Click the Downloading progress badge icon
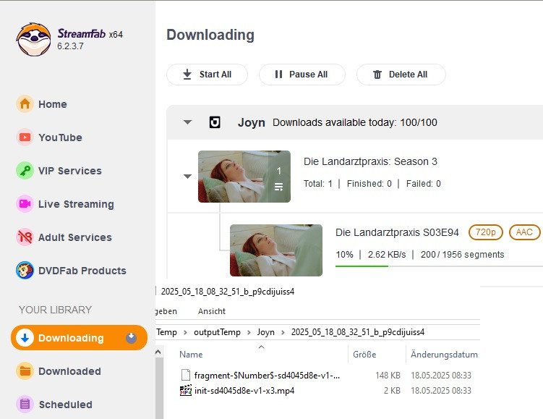This screenshot has width=543, height=419. (131, 338)
